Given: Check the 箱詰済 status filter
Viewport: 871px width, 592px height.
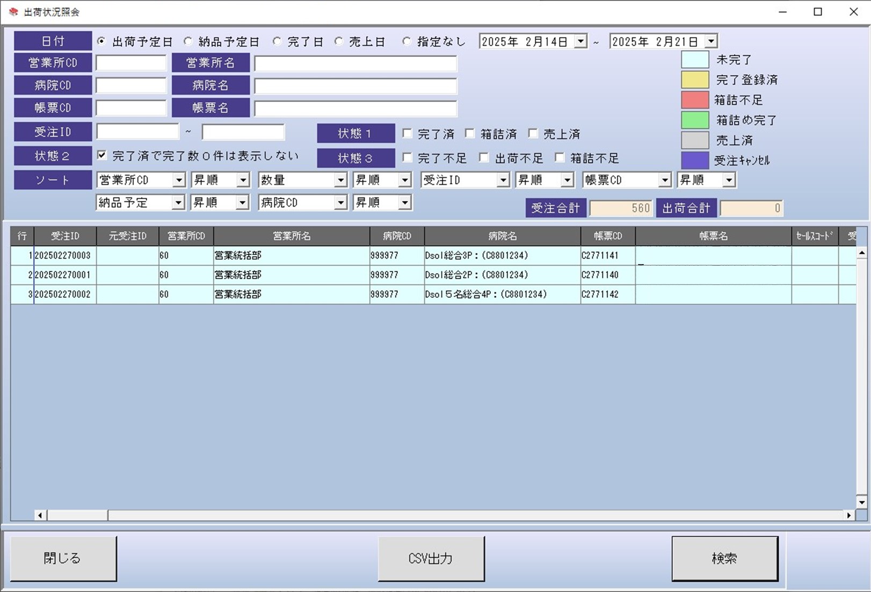Looking at the screenshot, I should (470, 133).
